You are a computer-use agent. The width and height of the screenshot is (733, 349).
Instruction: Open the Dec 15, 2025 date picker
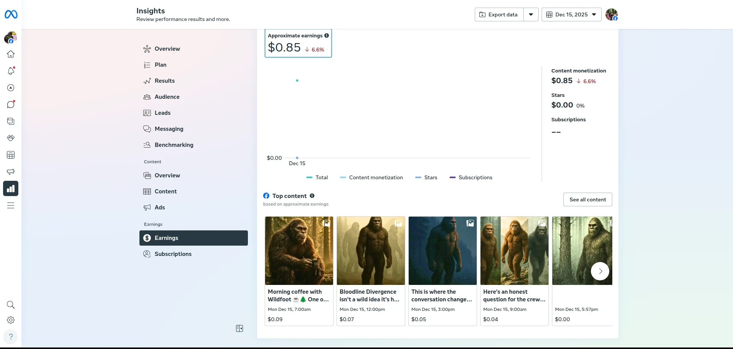pyautogui.click(x=571, y=14)
